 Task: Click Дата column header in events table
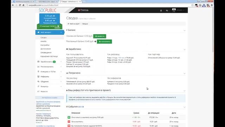[x=174, y=113]
